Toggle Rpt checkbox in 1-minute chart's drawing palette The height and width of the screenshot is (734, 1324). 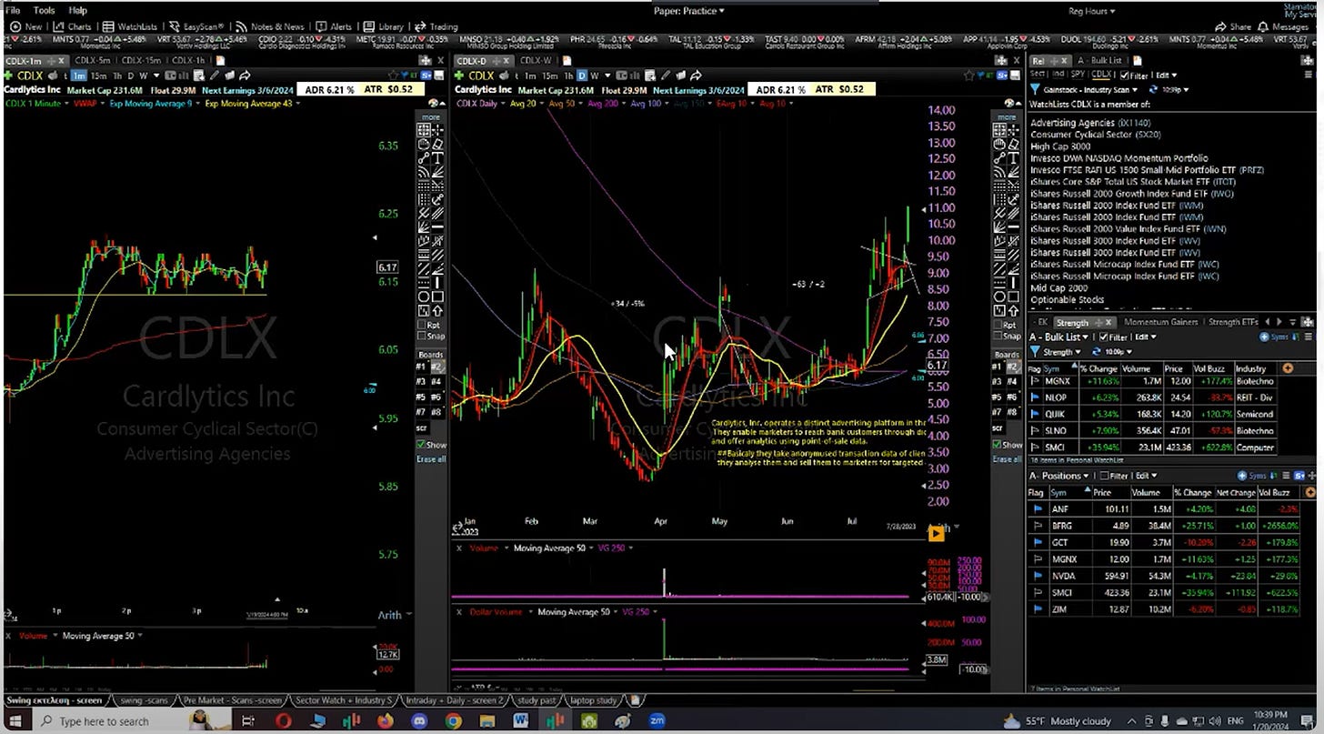(422, 325)
